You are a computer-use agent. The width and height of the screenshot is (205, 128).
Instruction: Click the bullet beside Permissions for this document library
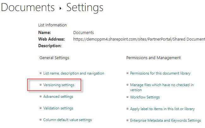pyautogui.click(x=127, y=73)
